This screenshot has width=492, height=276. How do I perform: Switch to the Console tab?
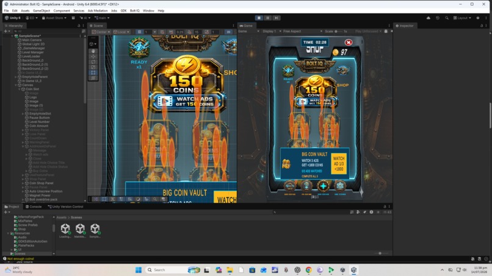click(x=34, y=207)
